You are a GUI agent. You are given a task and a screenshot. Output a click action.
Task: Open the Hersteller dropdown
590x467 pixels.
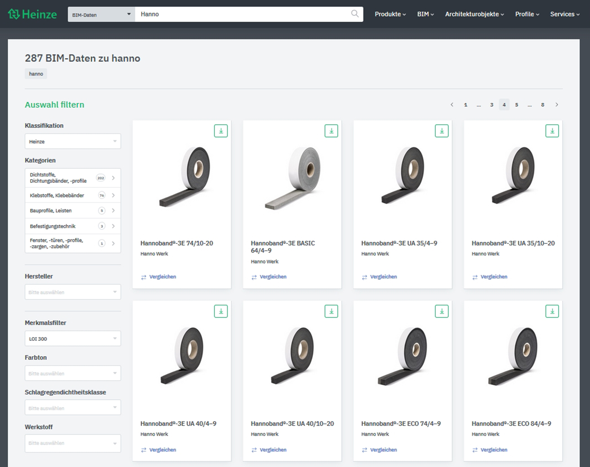(x=73, y=292)
